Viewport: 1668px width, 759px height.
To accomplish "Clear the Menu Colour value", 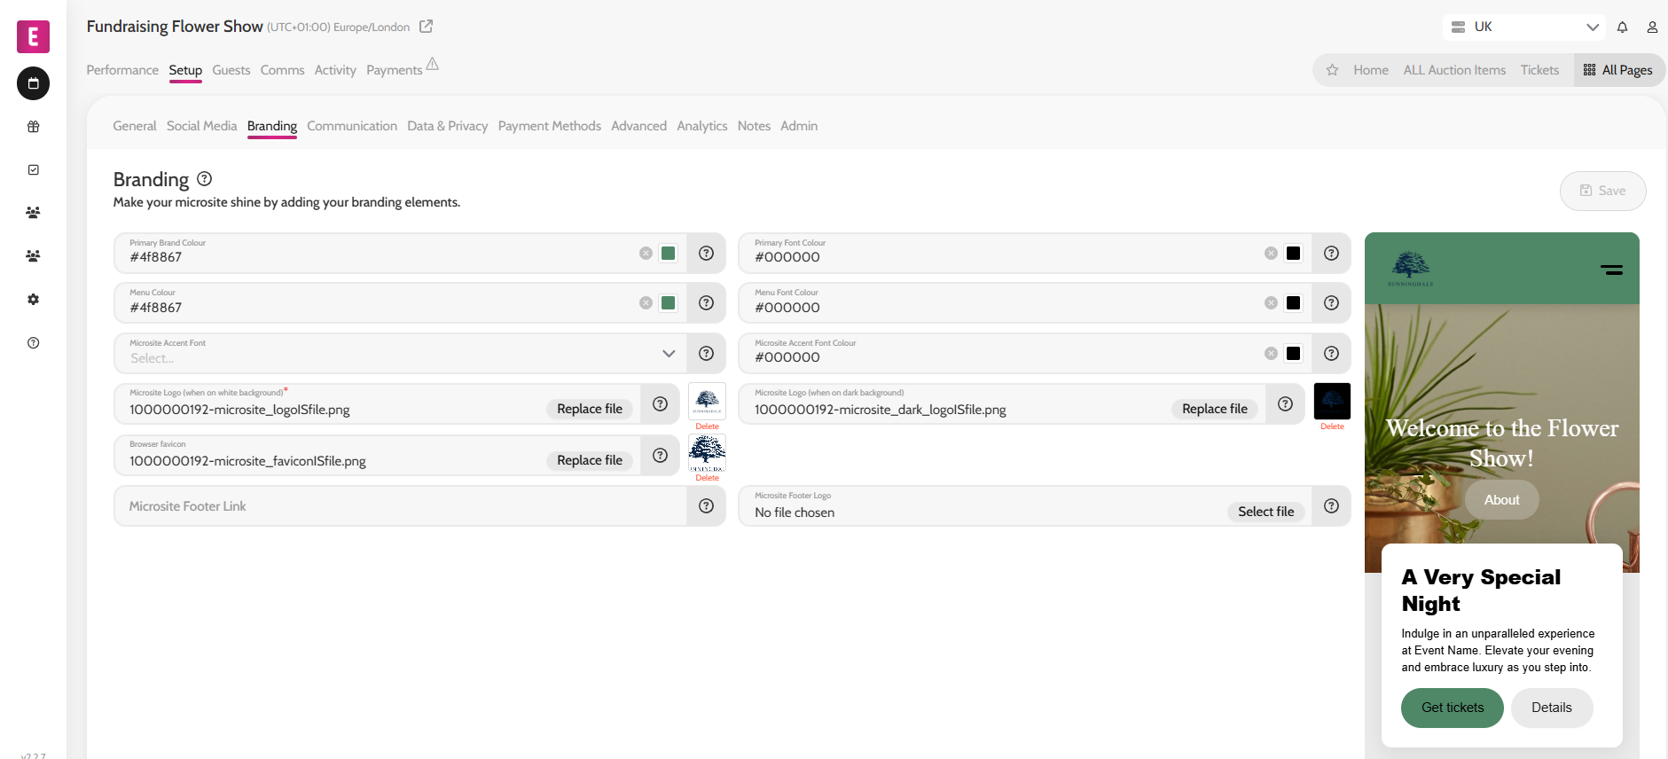I will (646, 303).
